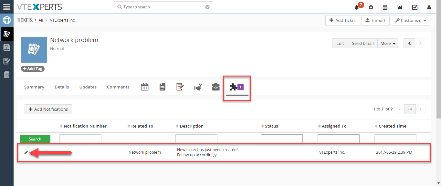
Task: Click the Send Email button
Action: pyautogui.click(x=363, y=43)
